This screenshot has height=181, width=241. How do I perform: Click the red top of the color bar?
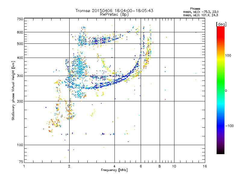tap(221, 29)
